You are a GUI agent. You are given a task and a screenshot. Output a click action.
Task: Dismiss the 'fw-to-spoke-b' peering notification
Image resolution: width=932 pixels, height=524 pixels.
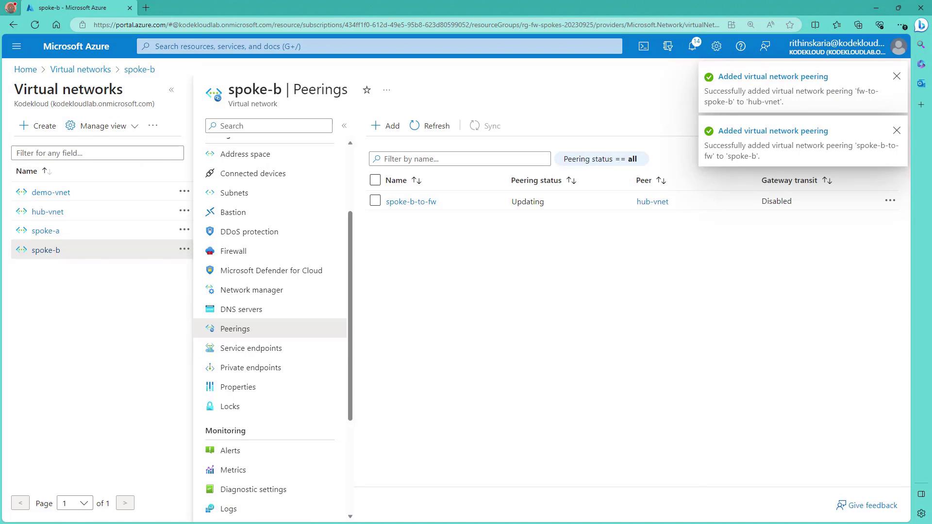coord(897,76)
